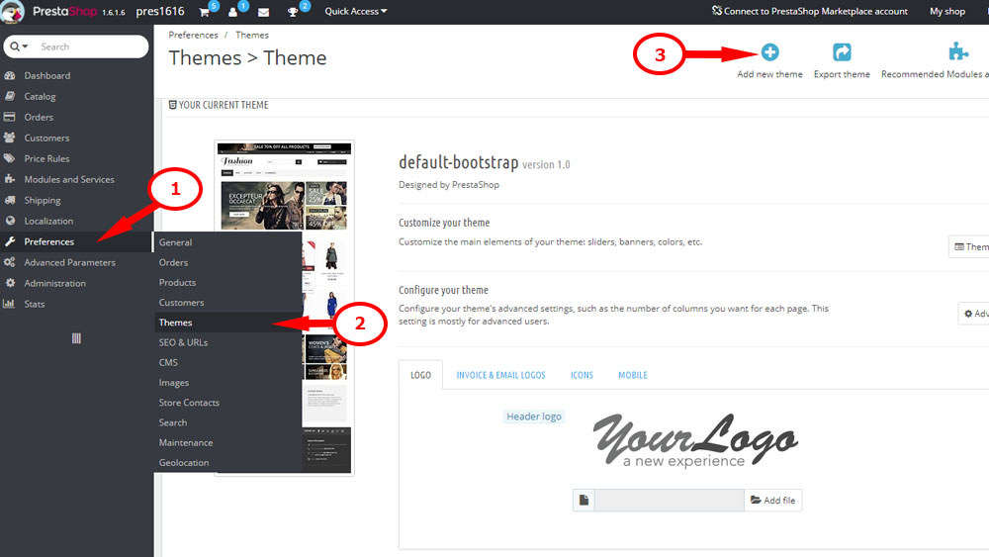Open the envelope messages icon
Image resolution: width=989 pixels, height=557 pixels.
pyautogui.click(x=264, y=12)
